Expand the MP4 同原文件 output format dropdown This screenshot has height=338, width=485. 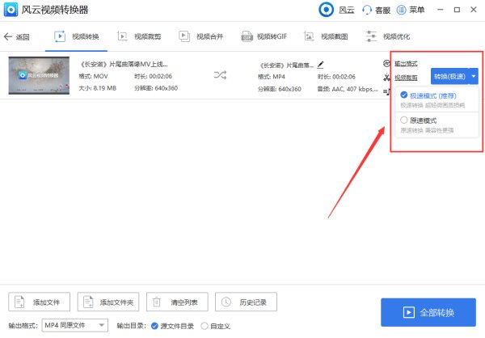coord(75,325)
